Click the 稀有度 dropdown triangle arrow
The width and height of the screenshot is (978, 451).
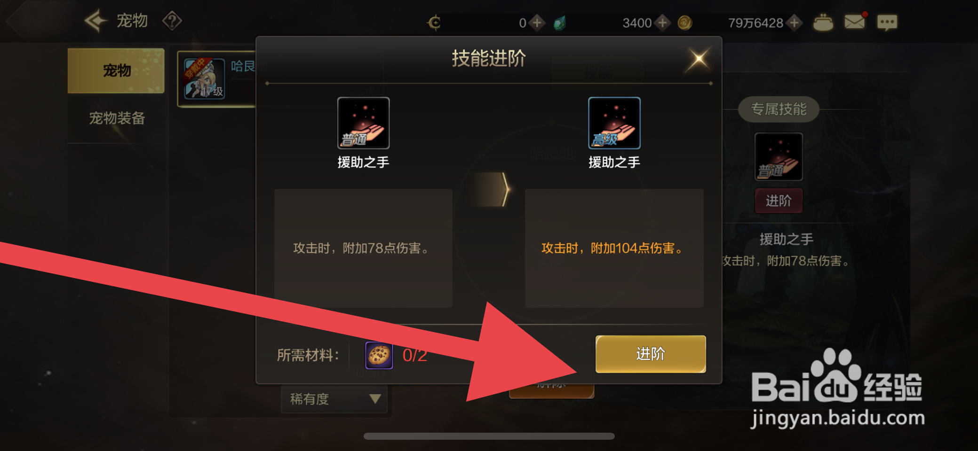375,399
